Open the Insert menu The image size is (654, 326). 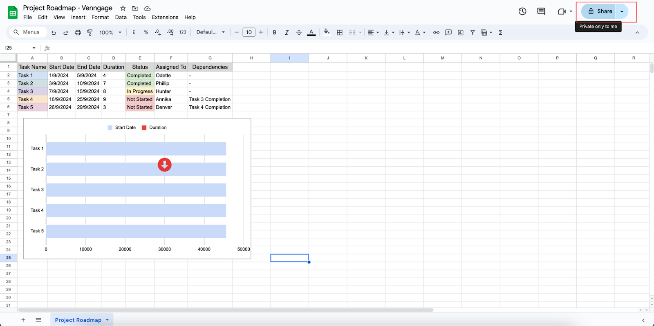click(78, 17)
